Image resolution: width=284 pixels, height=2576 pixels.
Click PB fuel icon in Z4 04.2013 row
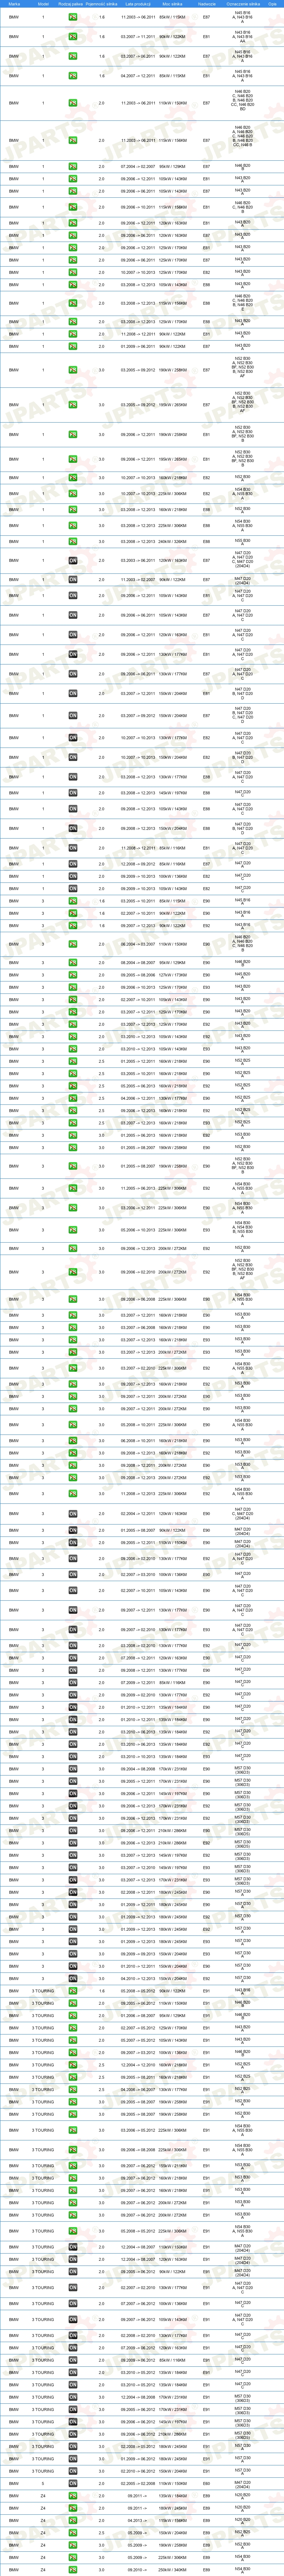tap(73, 2520)
